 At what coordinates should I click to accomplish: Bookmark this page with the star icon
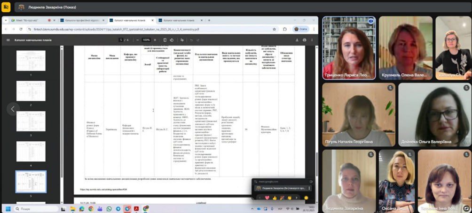click(274, 29)
